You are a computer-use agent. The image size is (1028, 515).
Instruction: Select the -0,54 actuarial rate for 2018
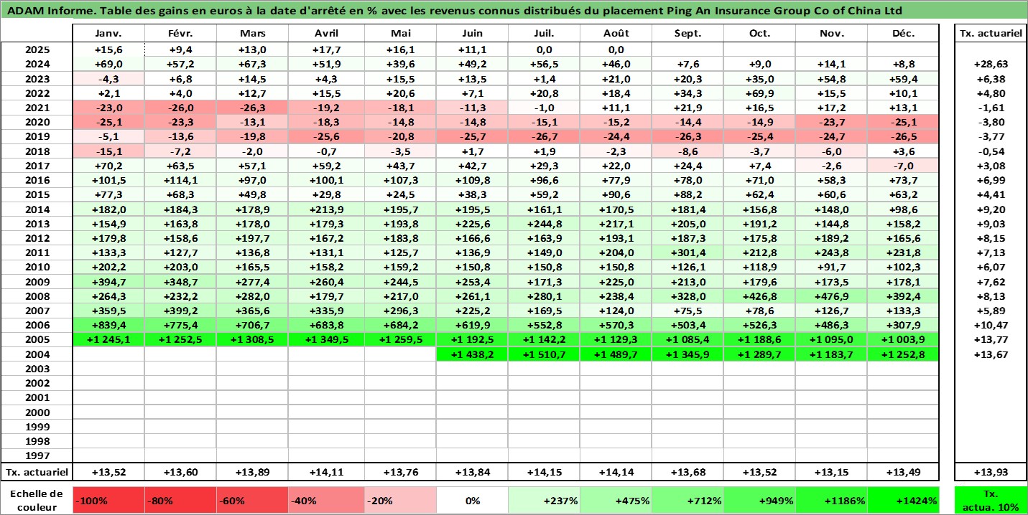pos(990,151)
